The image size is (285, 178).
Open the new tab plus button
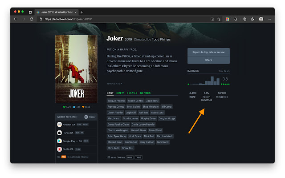[82, 12]
